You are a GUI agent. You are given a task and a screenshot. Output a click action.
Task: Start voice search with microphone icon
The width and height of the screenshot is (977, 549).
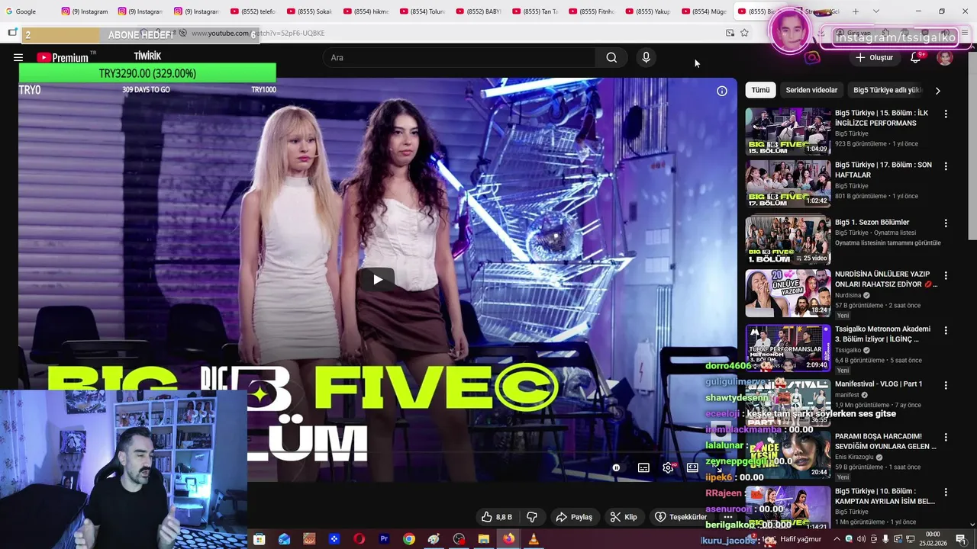[646, 57]
